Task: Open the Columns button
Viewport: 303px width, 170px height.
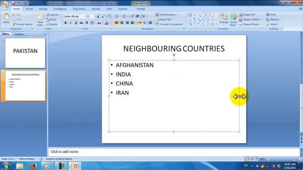Action: pos(151,23)
